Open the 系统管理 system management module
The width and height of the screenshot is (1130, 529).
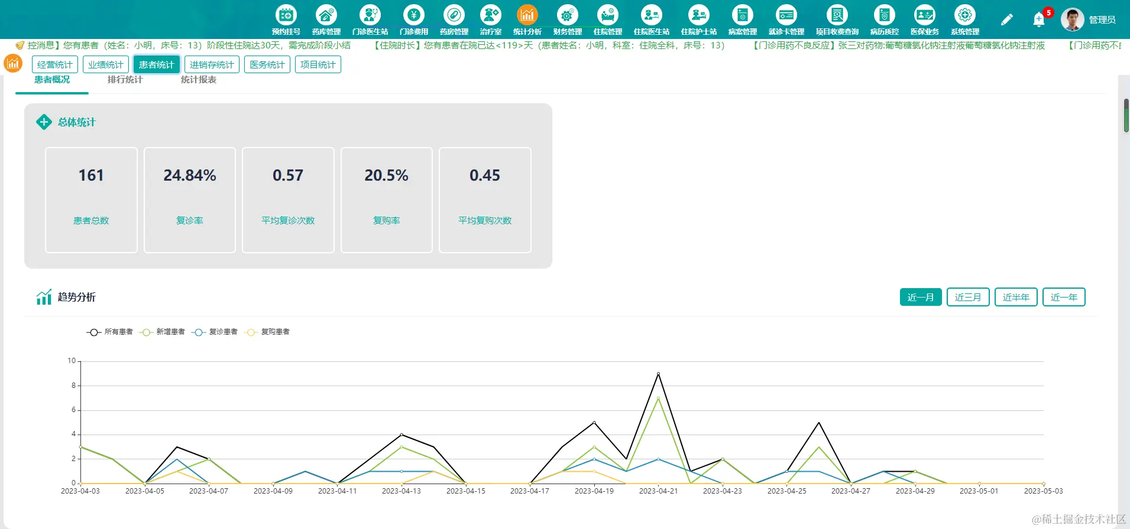coord(965,20)
